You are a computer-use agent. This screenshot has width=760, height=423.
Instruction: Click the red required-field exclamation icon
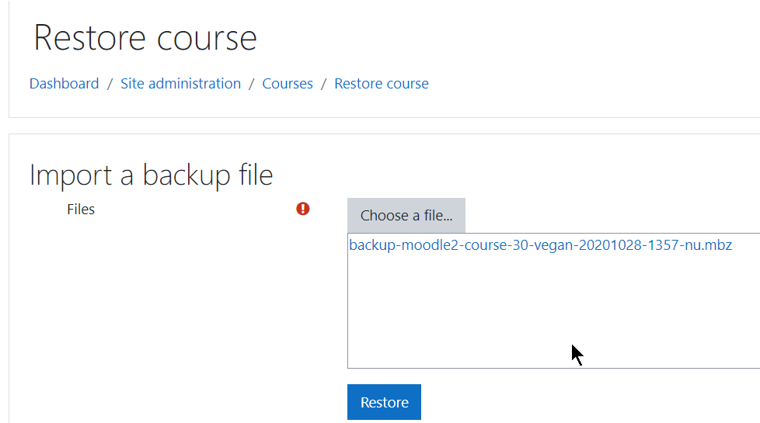[303, 209]
